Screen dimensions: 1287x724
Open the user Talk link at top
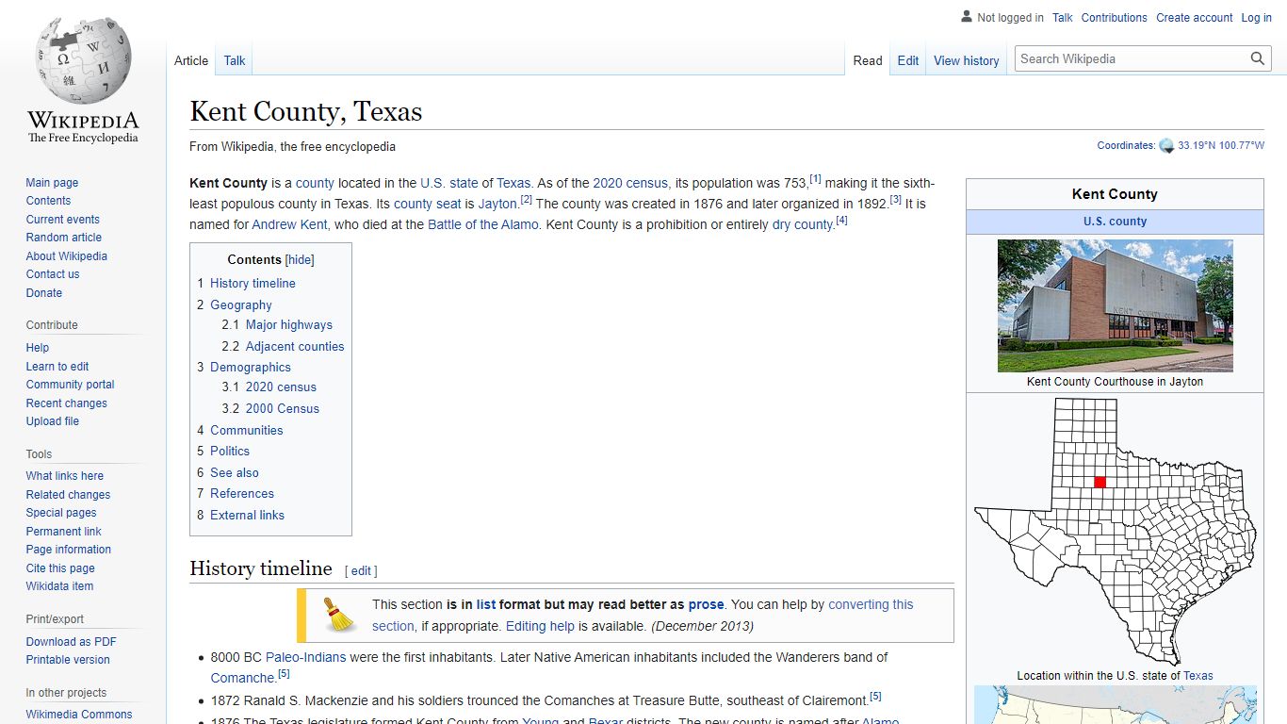click(1062, 18)
